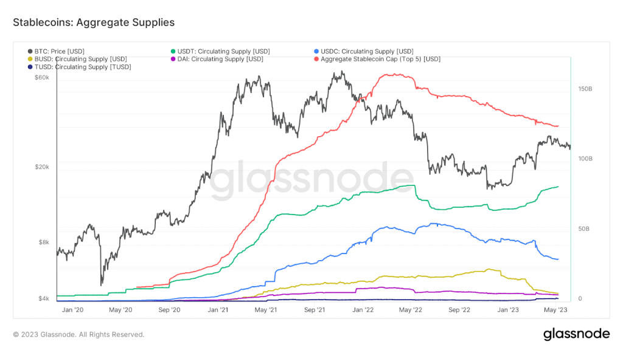Select the May '23 x-axis label
623x350 pixels.
click(x=554, y=310)
